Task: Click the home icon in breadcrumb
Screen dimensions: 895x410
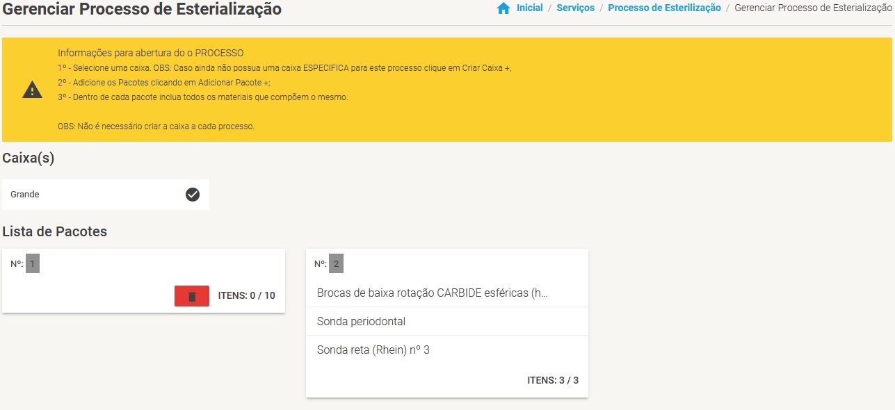Action: click(503, 8)
